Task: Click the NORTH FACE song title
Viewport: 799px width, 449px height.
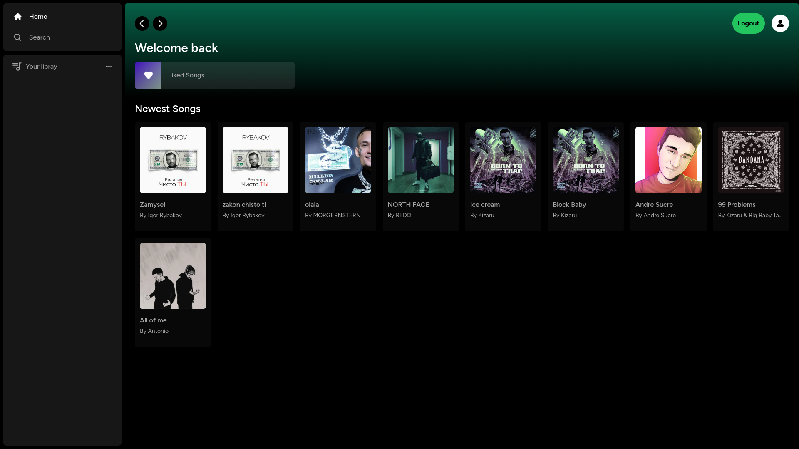Action: tap(409, 205)
